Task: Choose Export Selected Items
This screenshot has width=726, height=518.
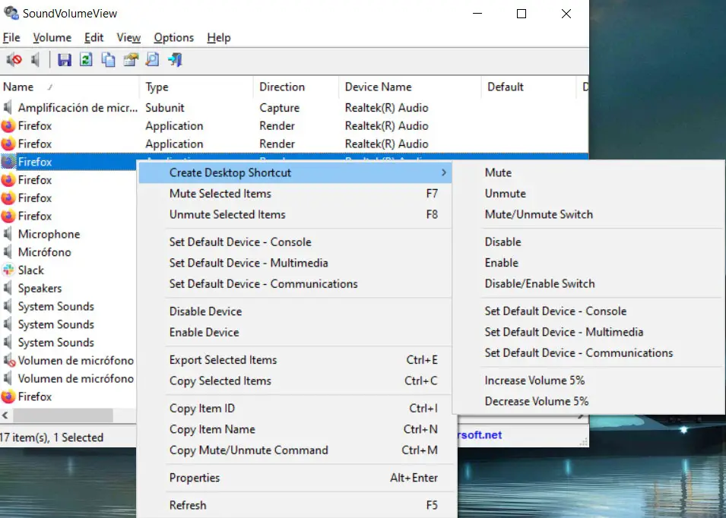Action: coord(295,360)
